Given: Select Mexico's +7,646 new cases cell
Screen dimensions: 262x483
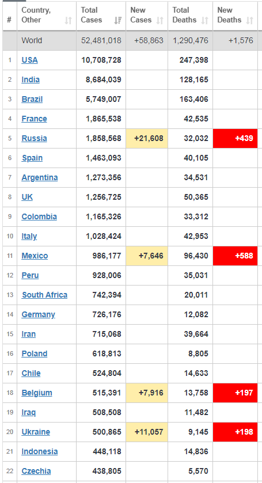Looking at the screenshot, I should 147,256.
